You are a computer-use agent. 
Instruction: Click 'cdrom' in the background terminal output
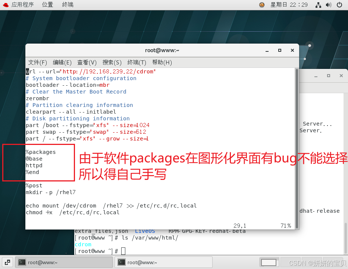(83, 245)
